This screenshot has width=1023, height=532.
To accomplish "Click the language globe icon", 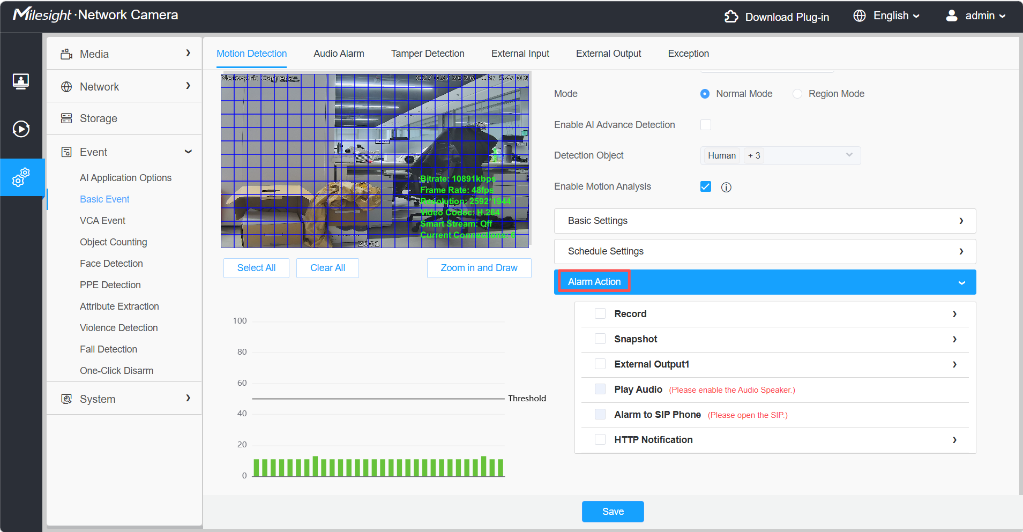I will click(860, 16).
